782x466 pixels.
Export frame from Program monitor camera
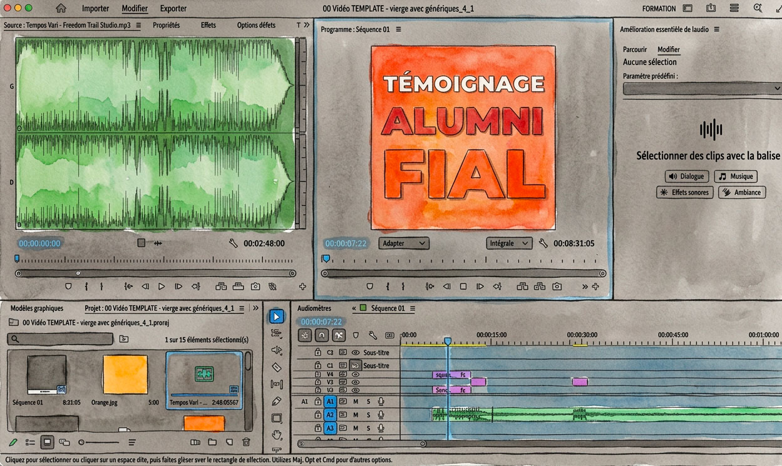point(557,286)
